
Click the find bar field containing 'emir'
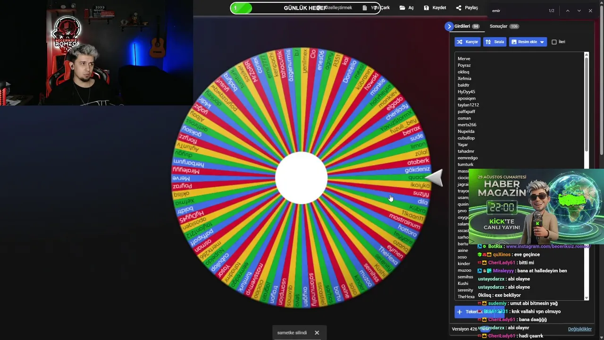coord(517,11)
